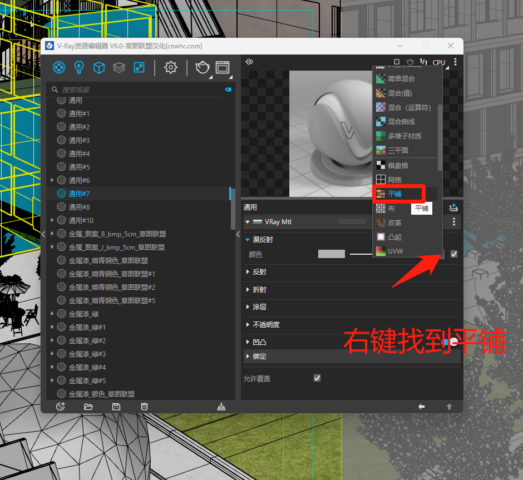The image size is (523, 480).
Task: Choose 混合曲线 from texture list
Action: click(406, 122)
